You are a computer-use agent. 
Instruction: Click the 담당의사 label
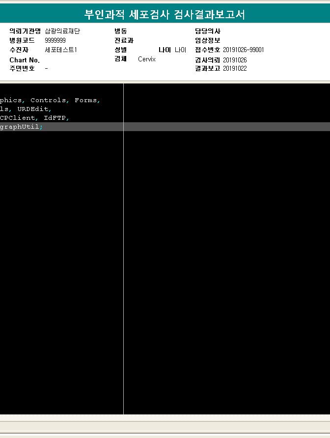tap(208, 31)
